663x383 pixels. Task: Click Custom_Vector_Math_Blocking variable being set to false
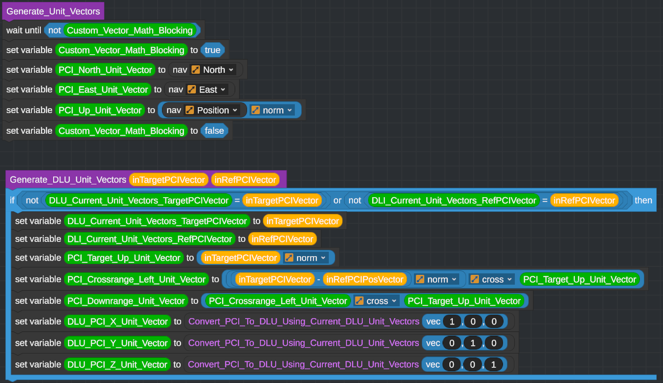click(x=122, y=131)
